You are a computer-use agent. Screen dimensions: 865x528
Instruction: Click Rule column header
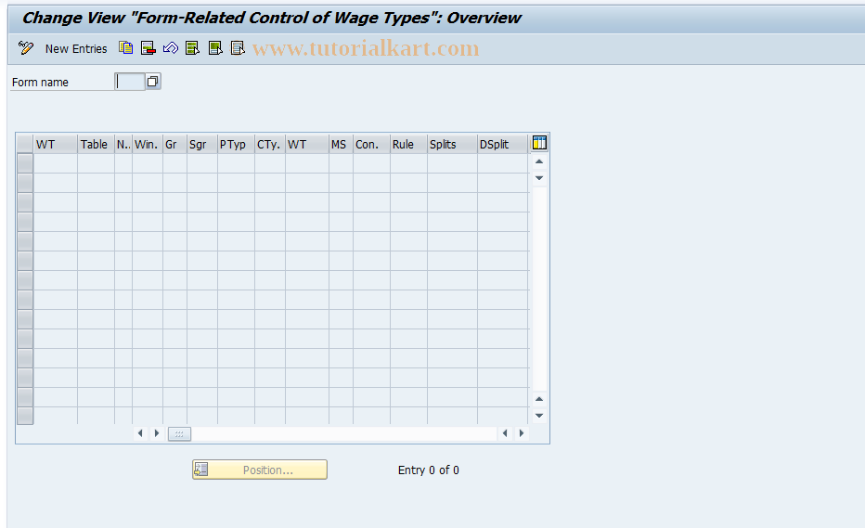point(408,145)
